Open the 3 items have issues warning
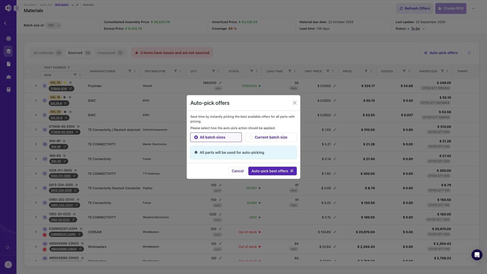The height and width of the screenshot is (274, 487). [172, 53]
